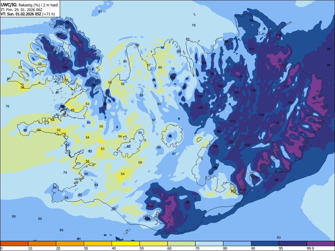This screenshot has width=335, height=251.
Task: Click the '40' legend tick label
Action: click(x=114, y=248)
